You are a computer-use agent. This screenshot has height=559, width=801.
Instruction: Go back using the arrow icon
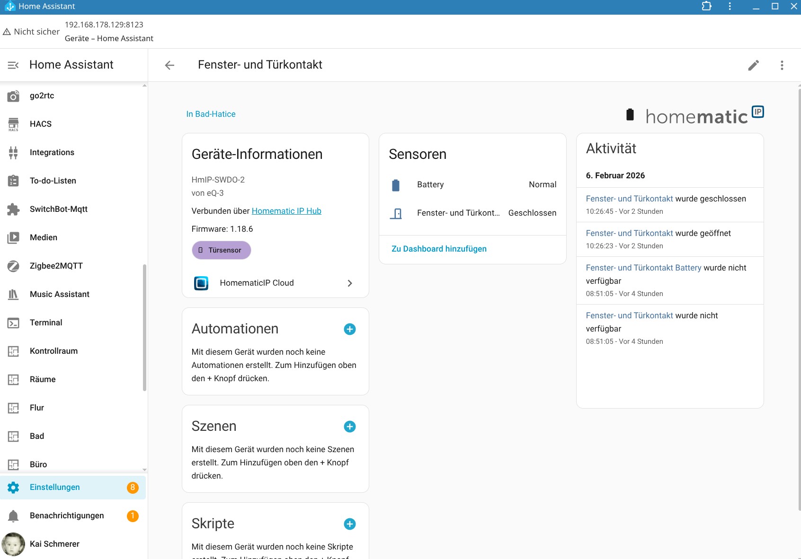tap(169, 65)
